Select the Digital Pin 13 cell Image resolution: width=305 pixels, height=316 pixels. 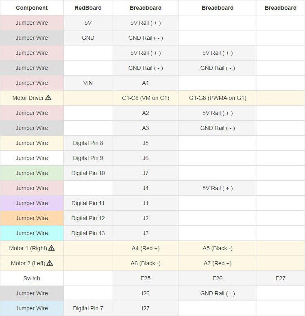pos(88,233)
